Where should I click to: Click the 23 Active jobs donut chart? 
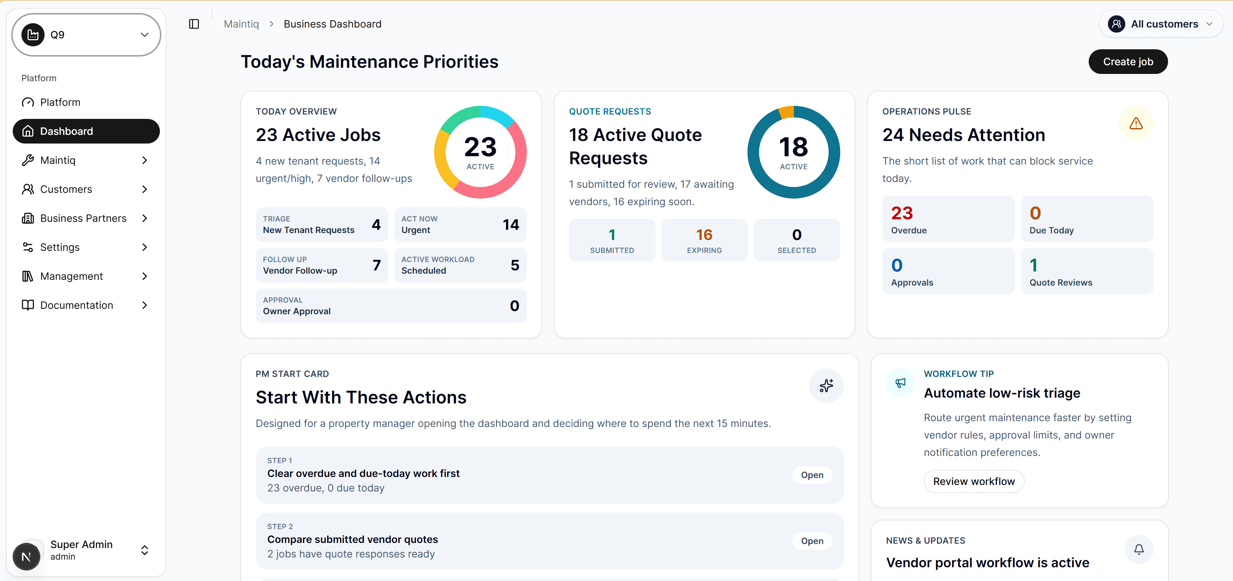pos(480,152)
